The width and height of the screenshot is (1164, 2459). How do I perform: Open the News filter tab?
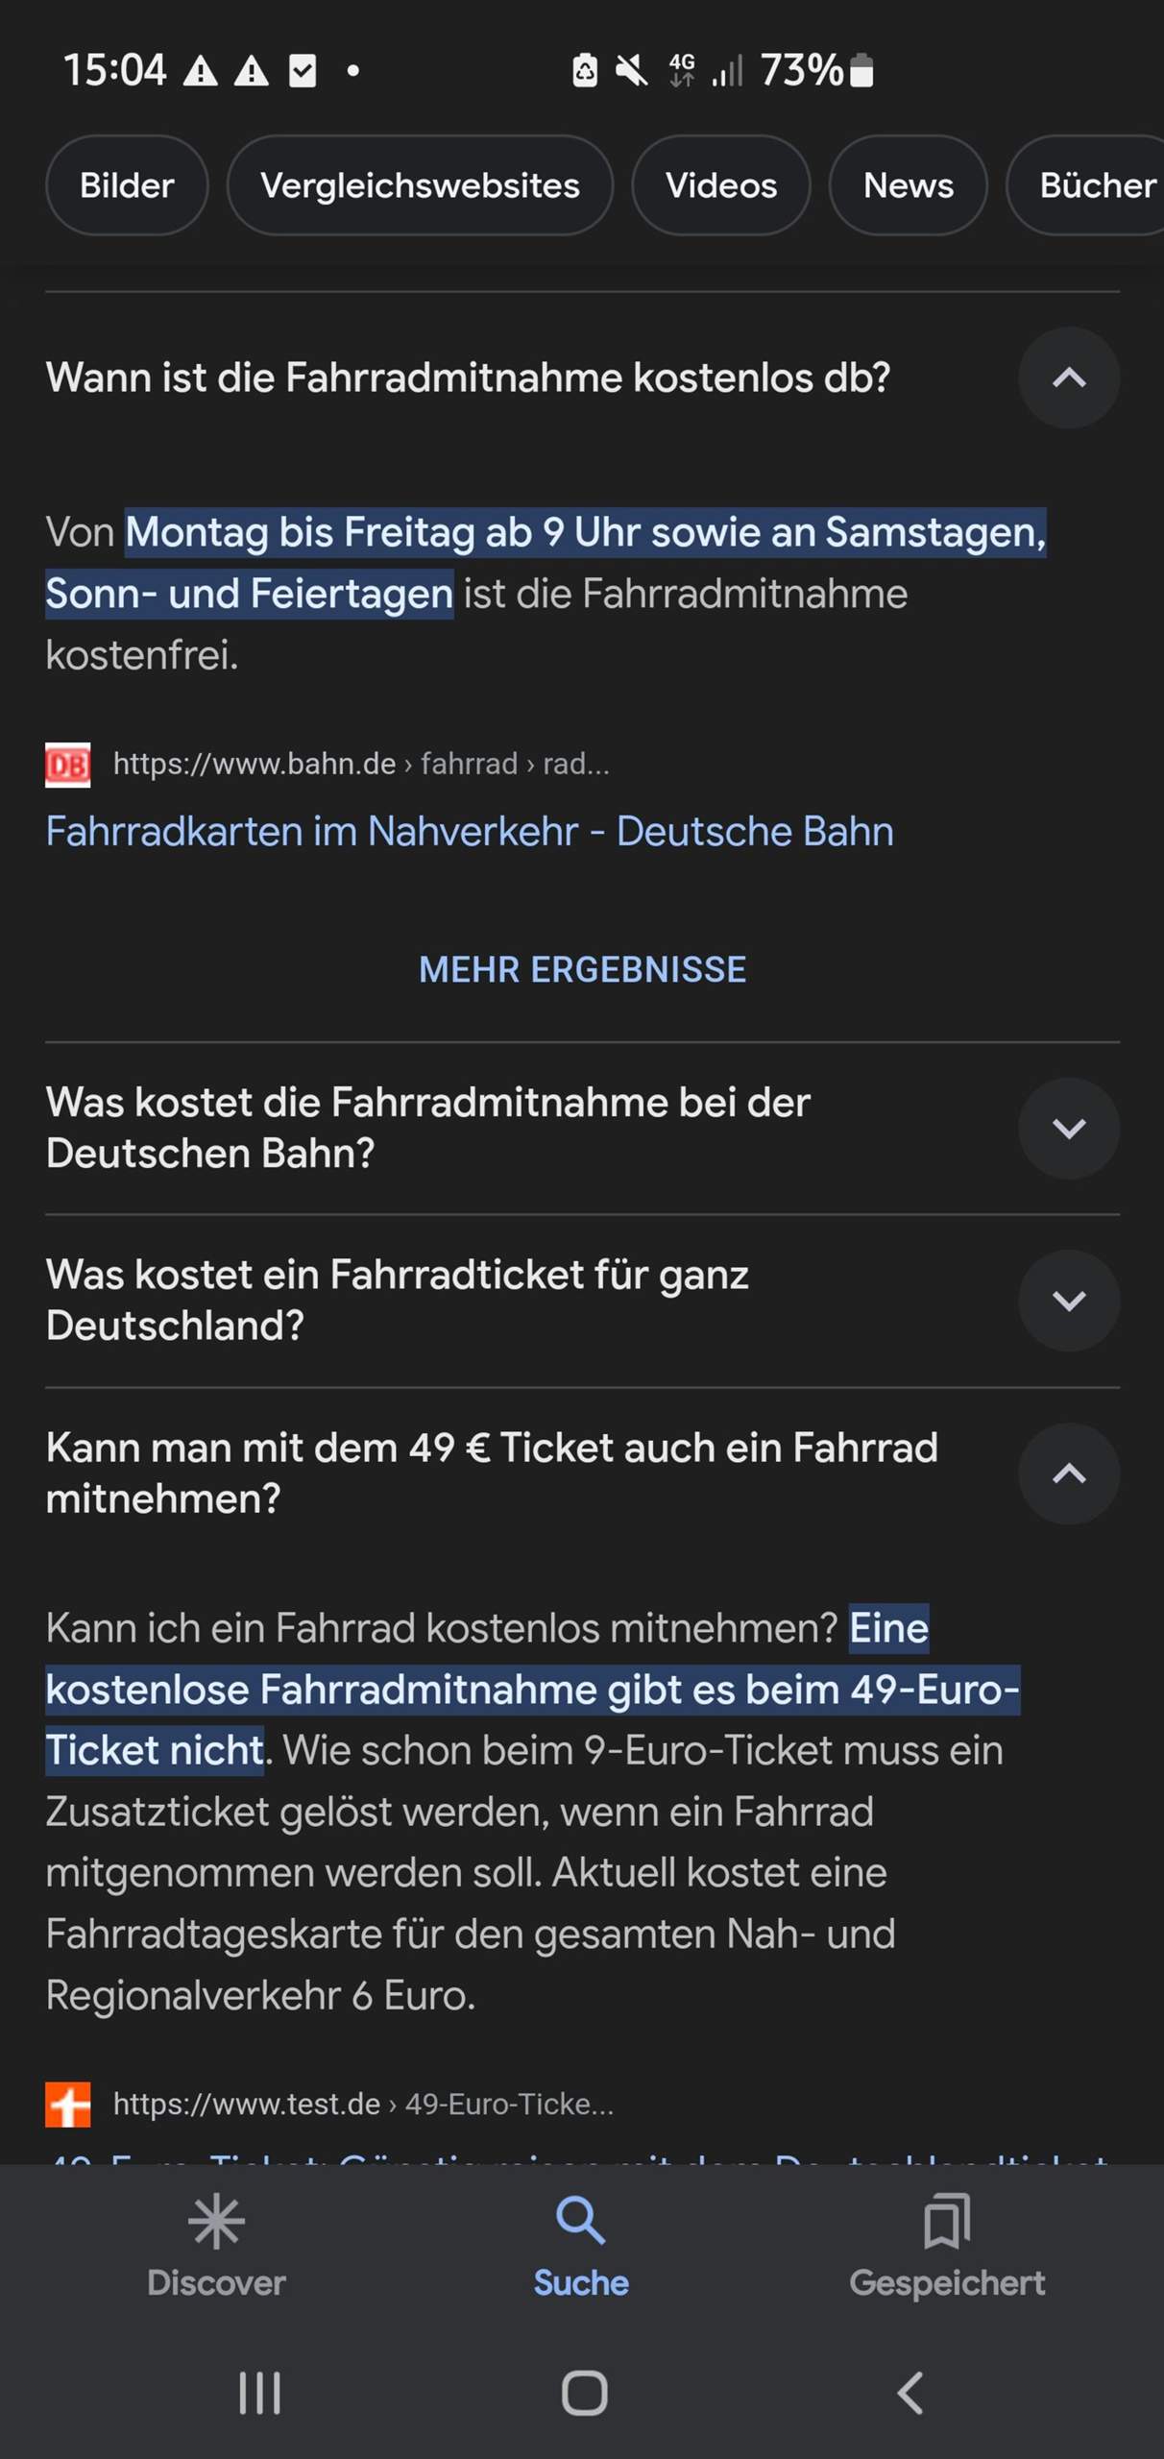908,185
